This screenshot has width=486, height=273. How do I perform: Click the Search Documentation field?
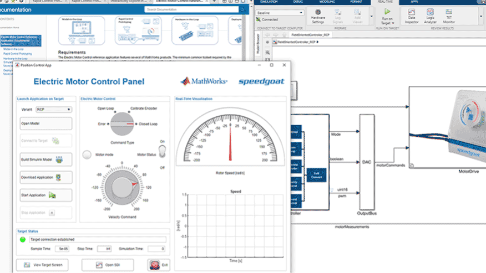pyautogui.click(x=191, y=9)
